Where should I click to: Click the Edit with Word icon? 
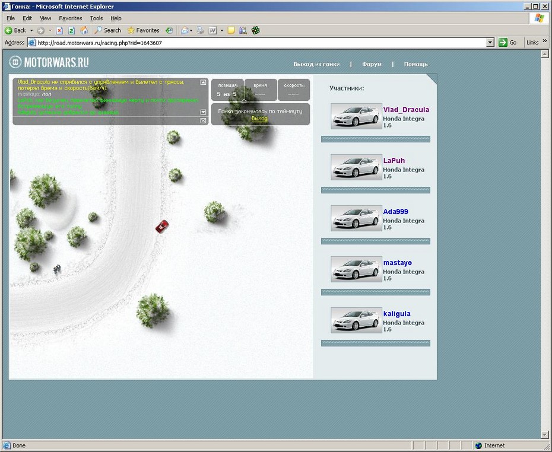[212, 31]
